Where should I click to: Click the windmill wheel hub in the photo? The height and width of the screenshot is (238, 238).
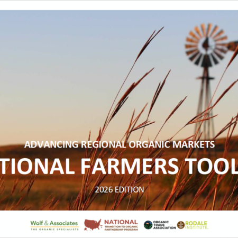(206, 45)
